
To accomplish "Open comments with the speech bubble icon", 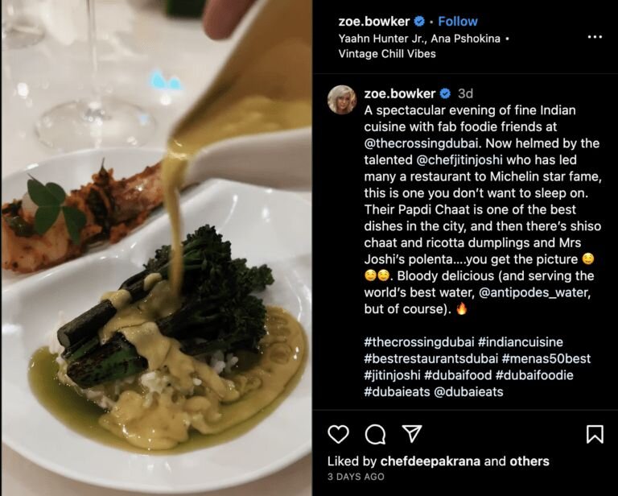I will 375,434.
